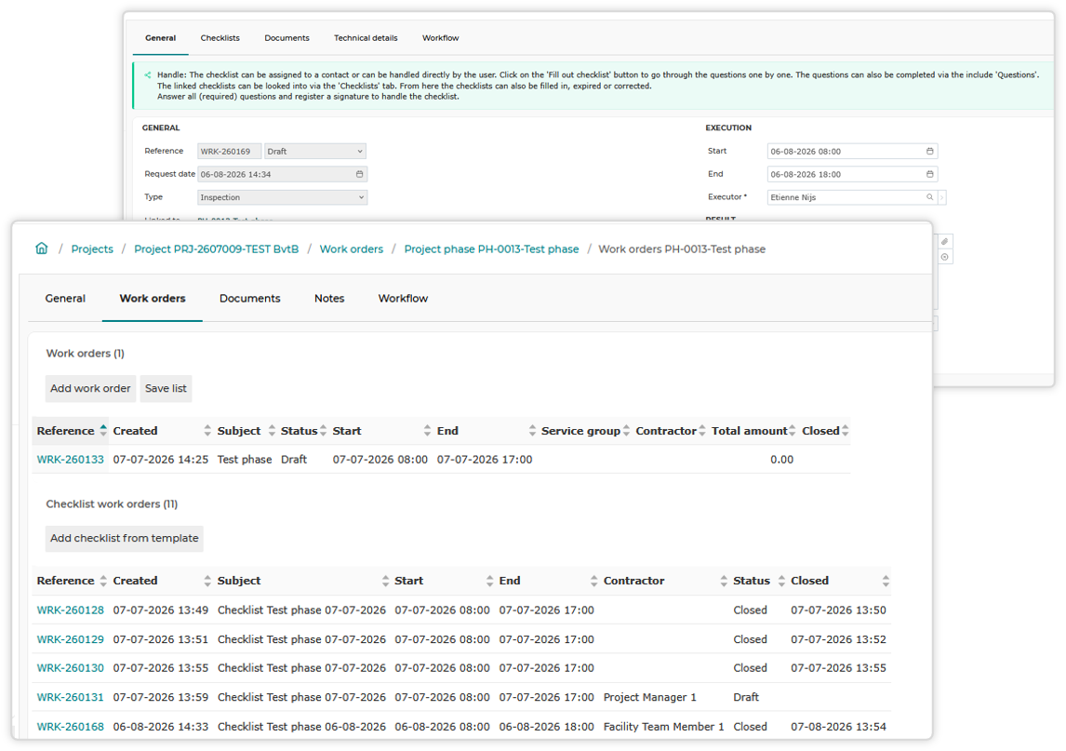Screen dimensions: 1066x751
Task: Open the Draft status dropdown
Action: click(x=315, y=151)
